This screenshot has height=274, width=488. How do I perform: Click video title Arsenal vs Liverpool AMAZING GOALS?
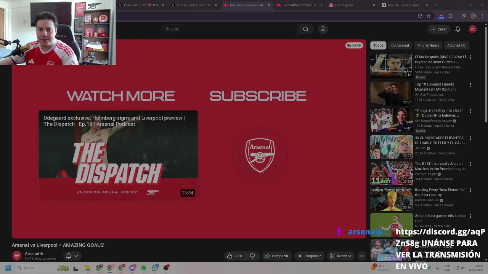click(x=58, y=245)
